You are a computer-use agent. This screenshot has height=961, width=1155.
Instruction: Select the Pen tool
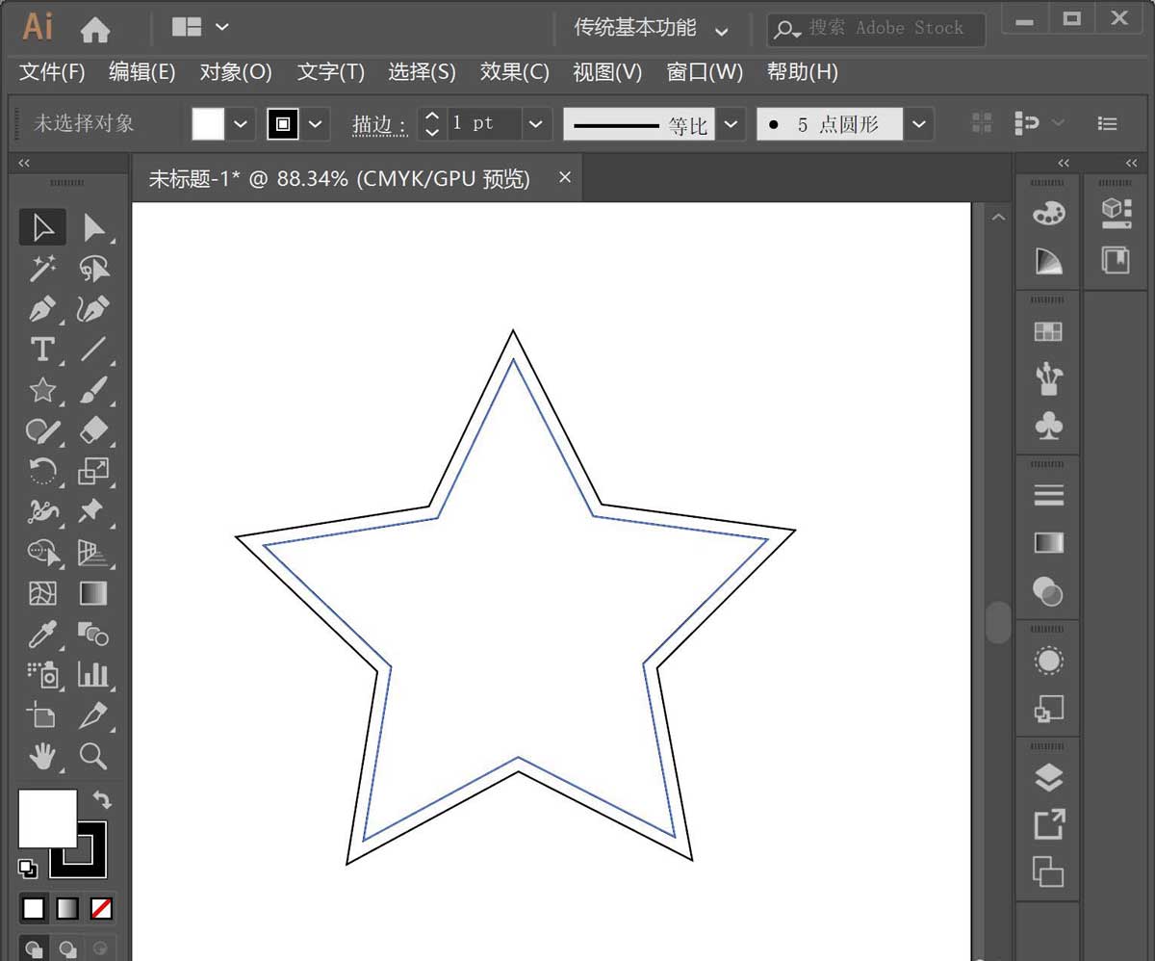tap(42, 309)
